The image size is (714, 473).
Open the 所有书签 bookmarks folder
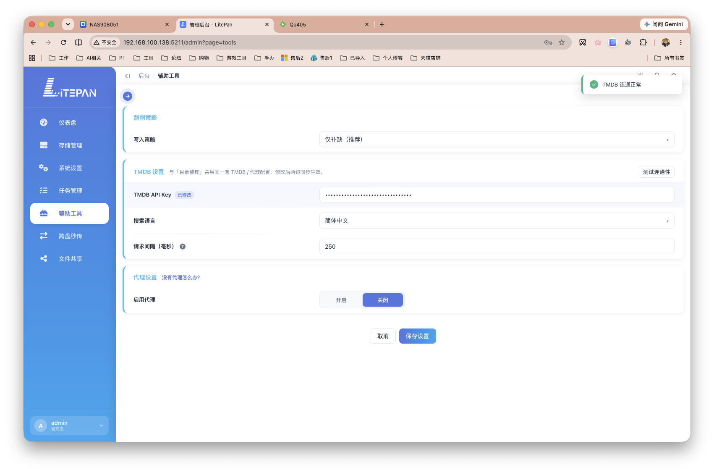point(670,58)
